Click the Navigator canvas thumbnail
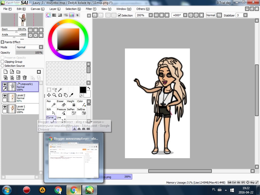 point(22,20)
